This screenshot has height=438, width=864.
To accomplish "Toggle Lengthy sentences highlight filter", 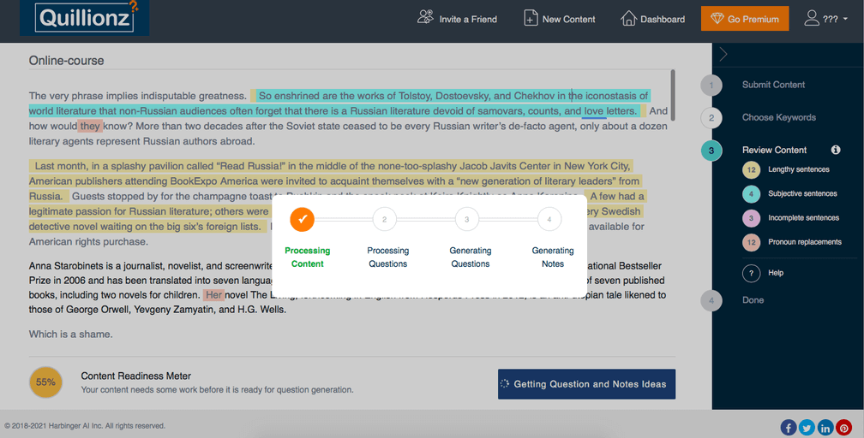I will click(x=752, y=170).
